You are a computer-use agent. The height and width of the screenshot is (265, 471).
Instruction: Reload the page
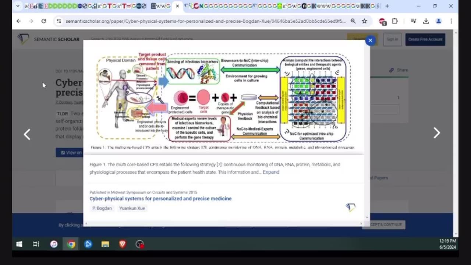44,21
